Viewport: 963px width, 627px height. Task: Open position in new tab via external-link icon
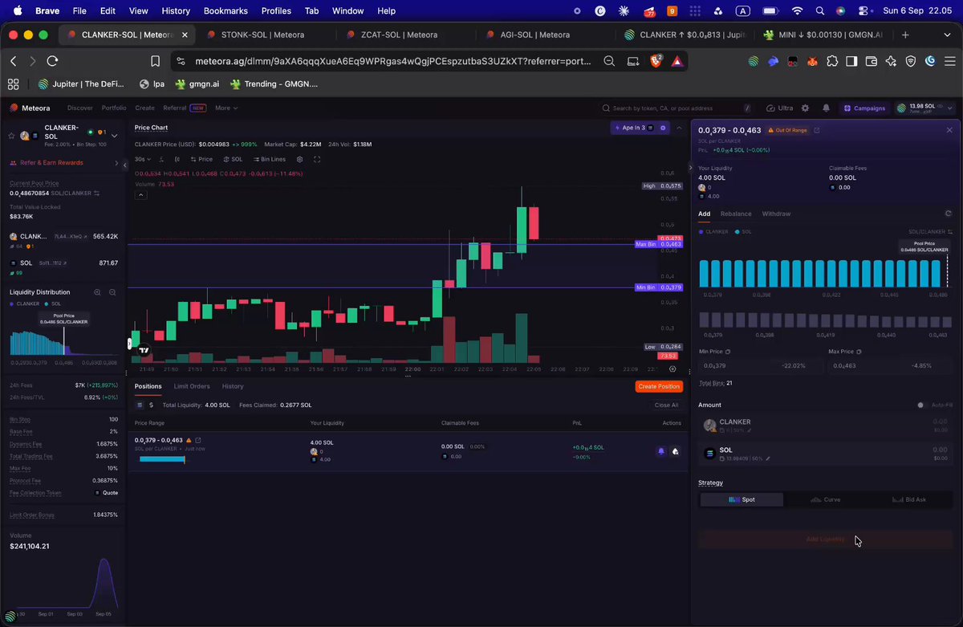tap(817, 130)
